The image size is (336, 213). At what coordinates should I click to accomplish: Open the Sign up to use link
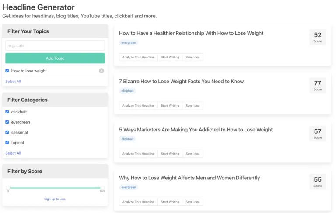point(55,199)
